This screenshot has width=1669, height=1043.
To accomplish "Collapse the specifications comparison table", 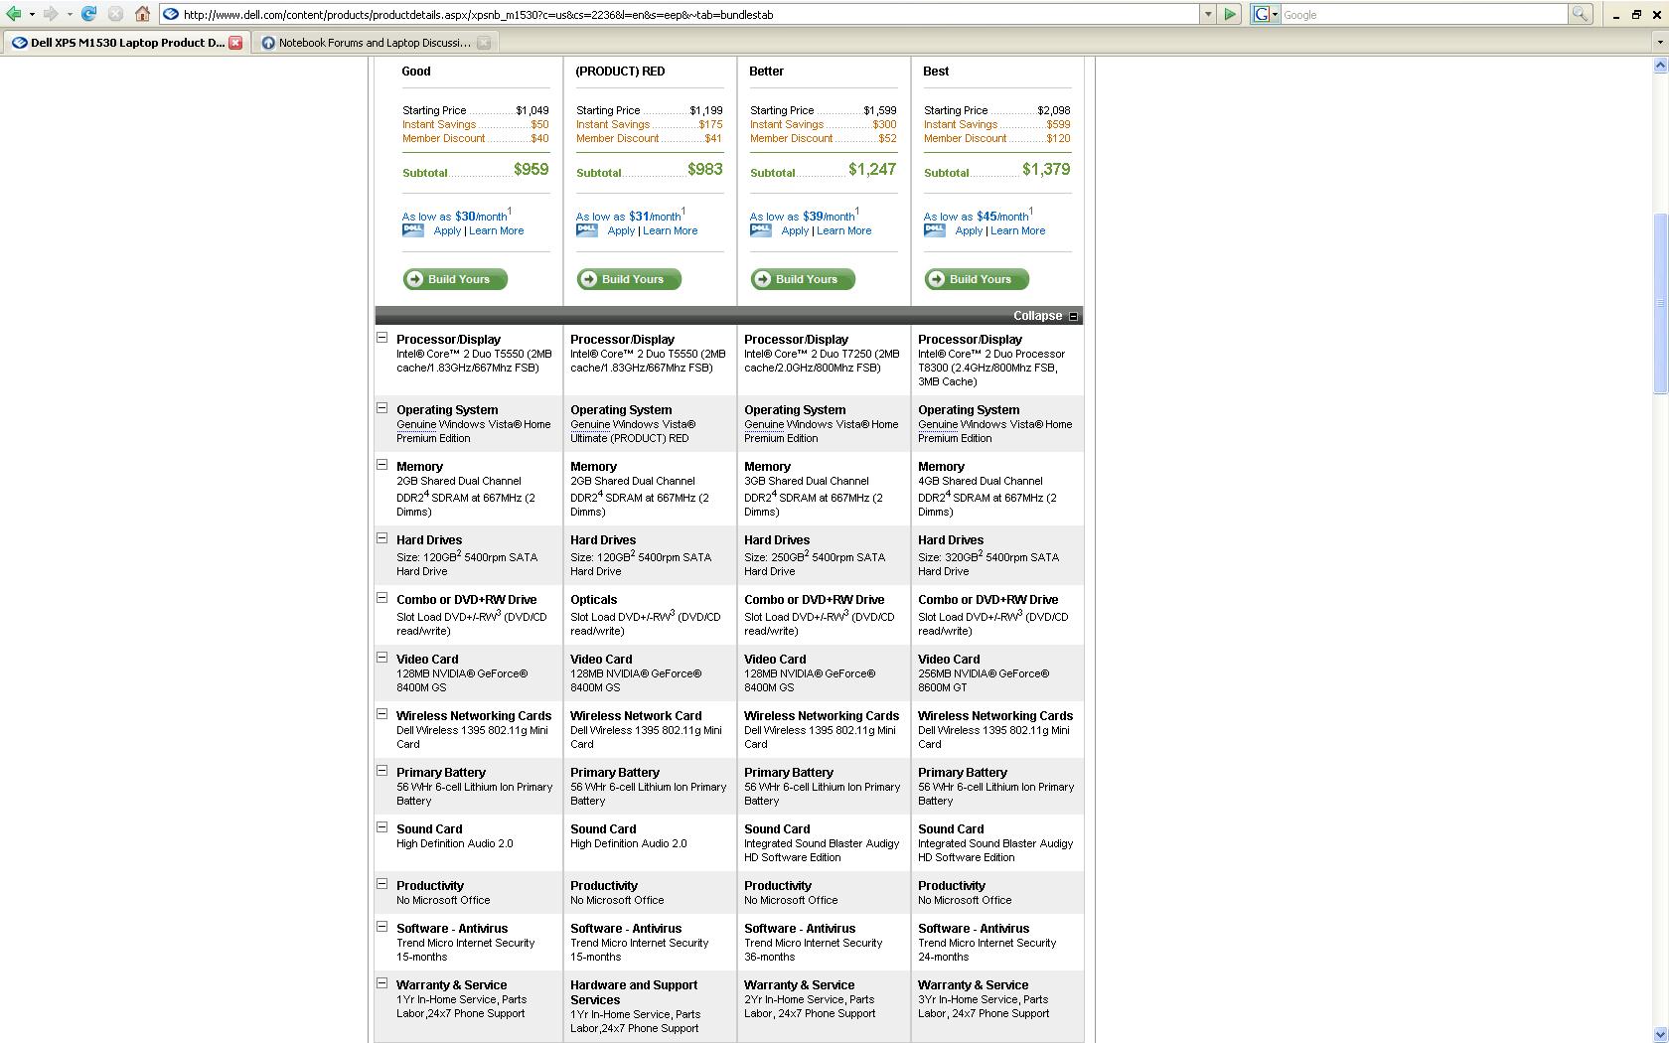I will pos(1045,316).
